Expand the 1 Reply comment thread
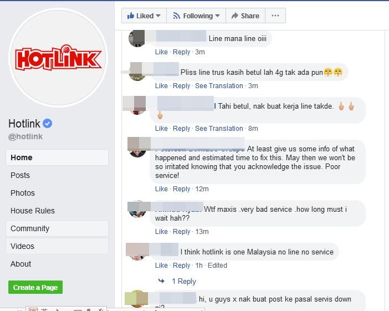This screenshot has height=311, width=389. [x=184, y=281]
